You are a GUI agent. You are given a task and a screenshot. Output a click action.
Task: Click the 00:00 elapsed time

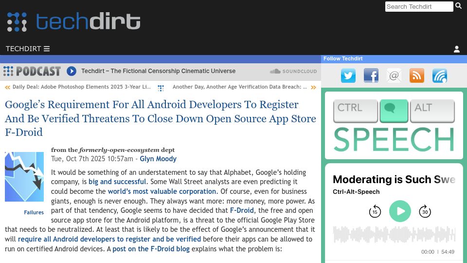[428, 252]
